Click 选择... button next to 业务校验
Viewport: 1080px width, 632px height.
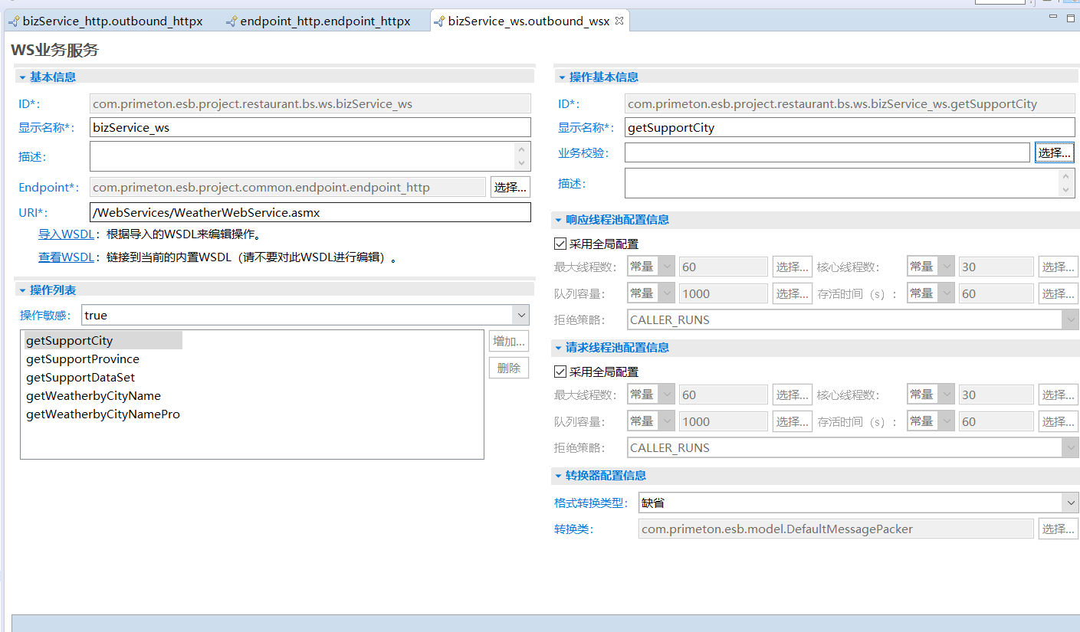[1054, 153]
